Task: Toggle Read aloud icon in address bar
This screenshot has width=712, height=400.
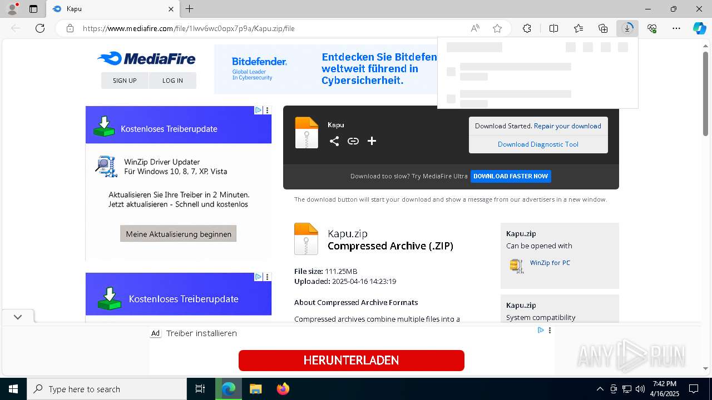Action: (x=475, y=28)
